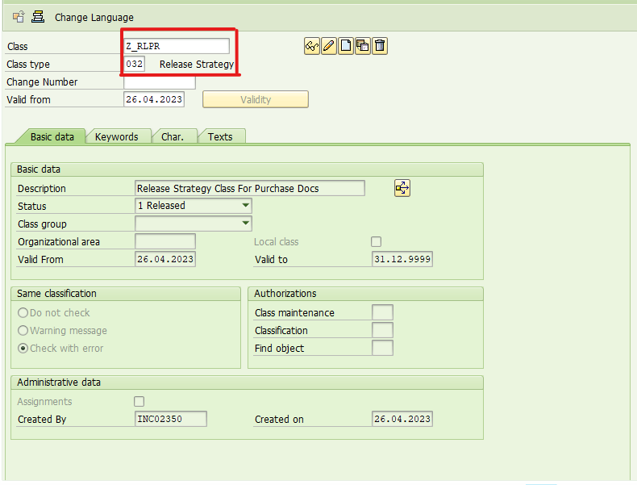Screen dimensions: 637x485
Task: Click the language icon beside Description
Action: tap(402, 188)
